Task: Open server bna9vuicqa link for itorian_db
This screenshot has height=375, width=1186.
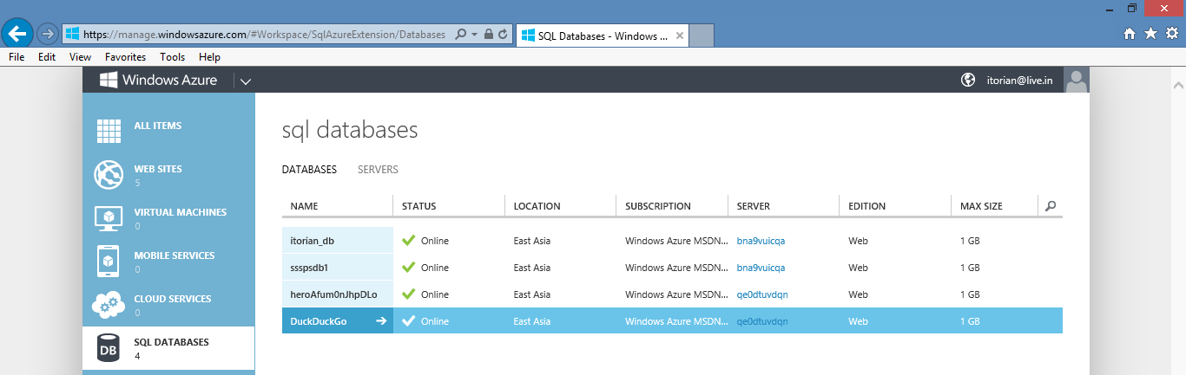Action: point(761,241)
